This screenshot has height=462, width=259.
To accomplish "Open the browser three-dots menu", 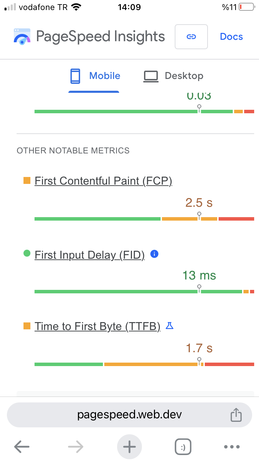I will (x=232, y=447).
